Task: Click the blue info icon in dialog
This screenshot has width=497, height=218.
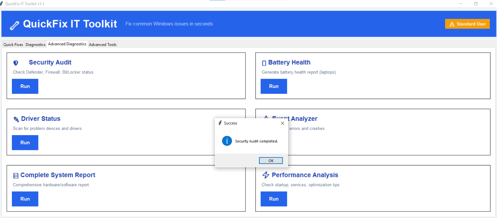Action: (227, 141)
